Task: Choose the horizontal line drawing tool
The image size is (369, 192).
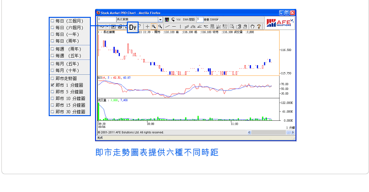Action: coord(174,27)
